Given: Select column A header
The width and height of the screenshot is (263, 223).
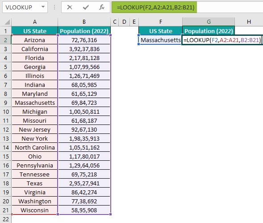Looking at the screenshot, I should 34,21.
